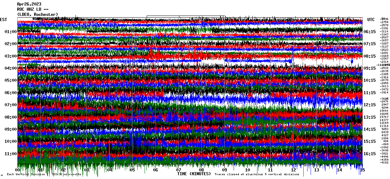
Task: Click the 16:15 UTC time label
Action: (x=370, y=154)
